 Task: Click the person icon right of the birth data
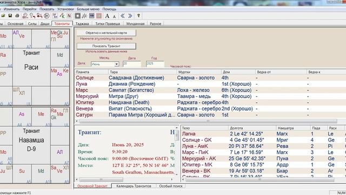pos(32,16)
